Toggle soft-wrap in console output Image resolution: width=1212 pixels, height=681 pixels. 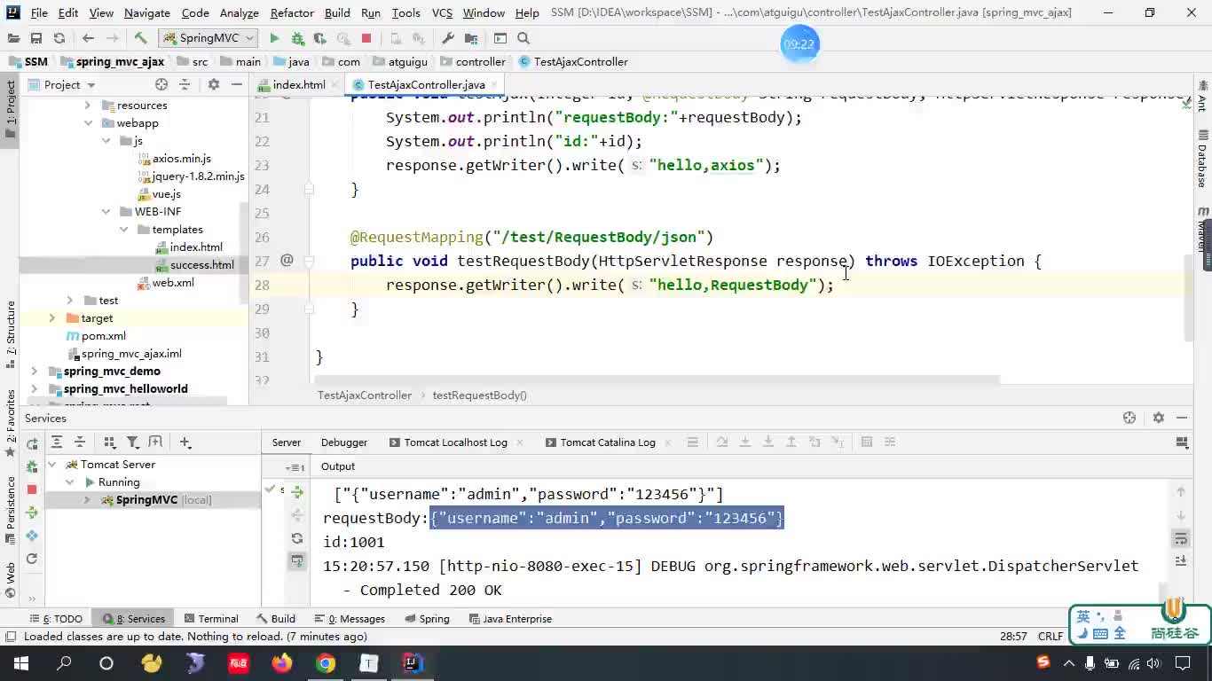[x=1181, y=539]
